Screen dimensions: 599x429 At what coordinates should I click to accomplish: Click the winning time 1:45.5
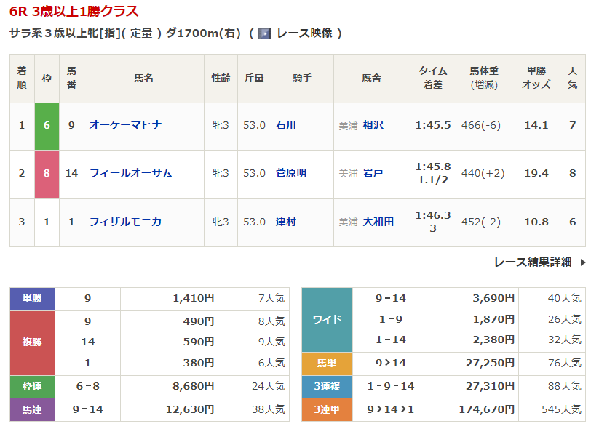pos(433,125)
